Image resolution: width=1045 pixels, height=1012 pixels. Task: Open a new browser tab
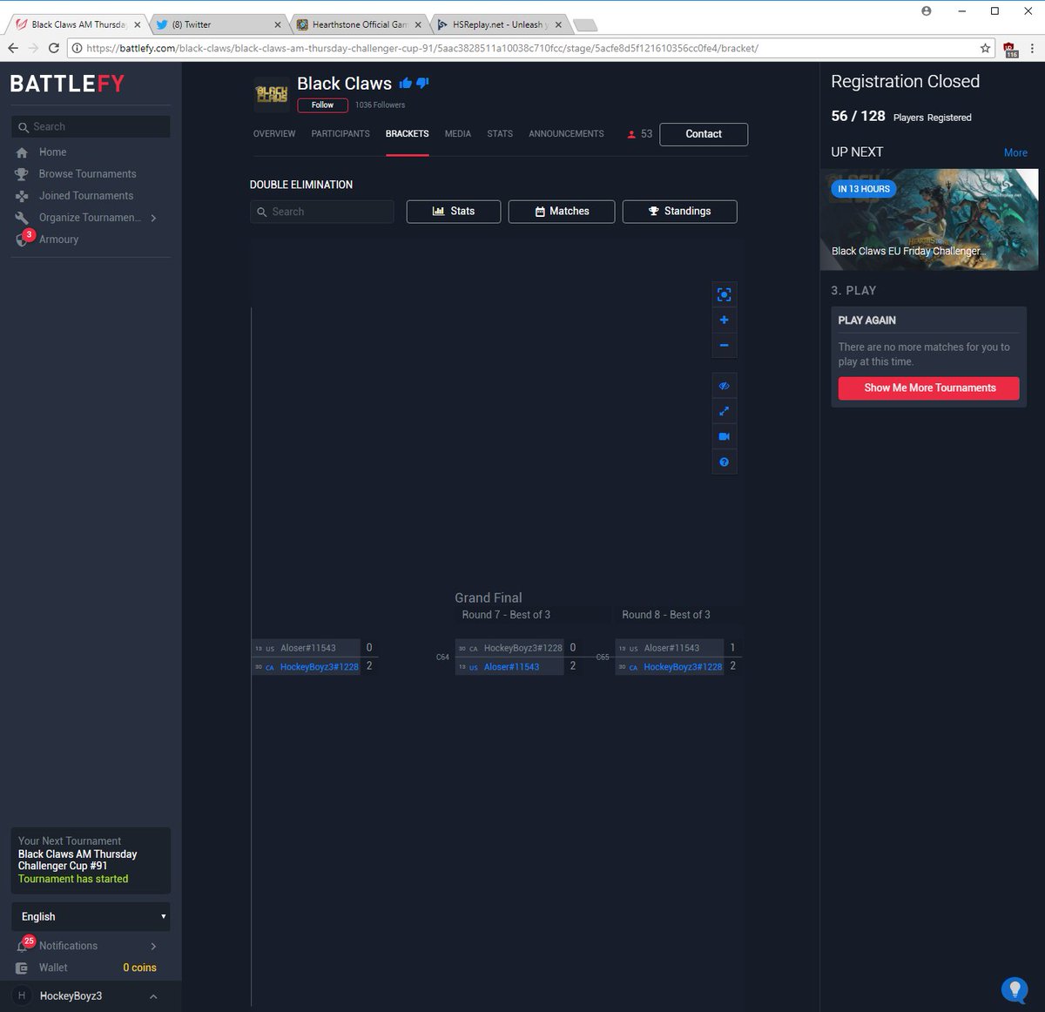pos(586,25)
